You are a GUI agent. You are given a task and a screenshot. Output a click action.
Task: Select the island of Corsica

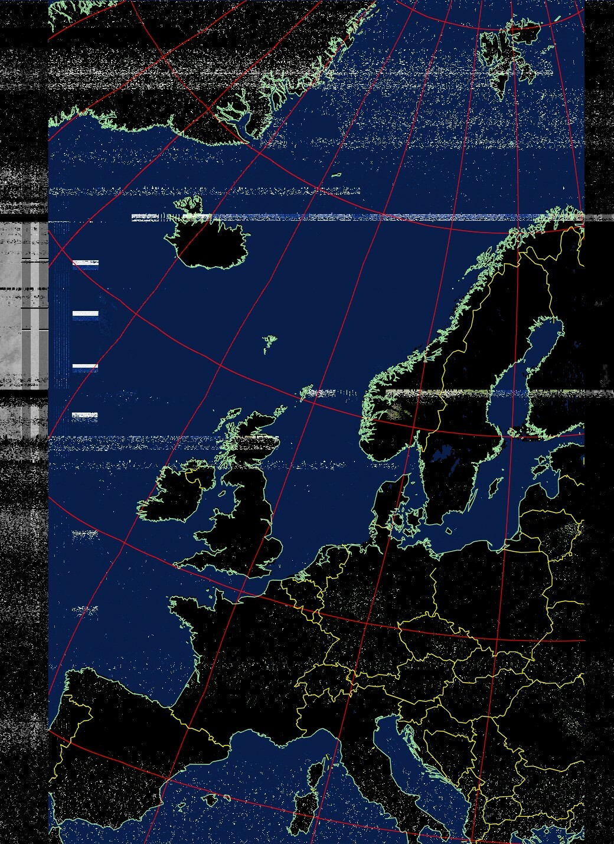click(315, 776)
